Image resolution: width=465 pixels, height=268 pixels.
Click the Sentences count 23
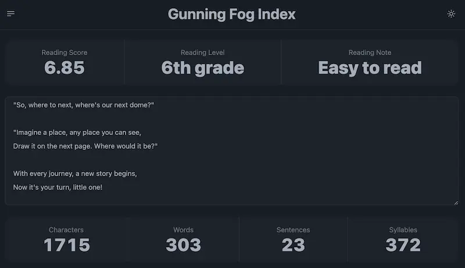coord(294,245)
